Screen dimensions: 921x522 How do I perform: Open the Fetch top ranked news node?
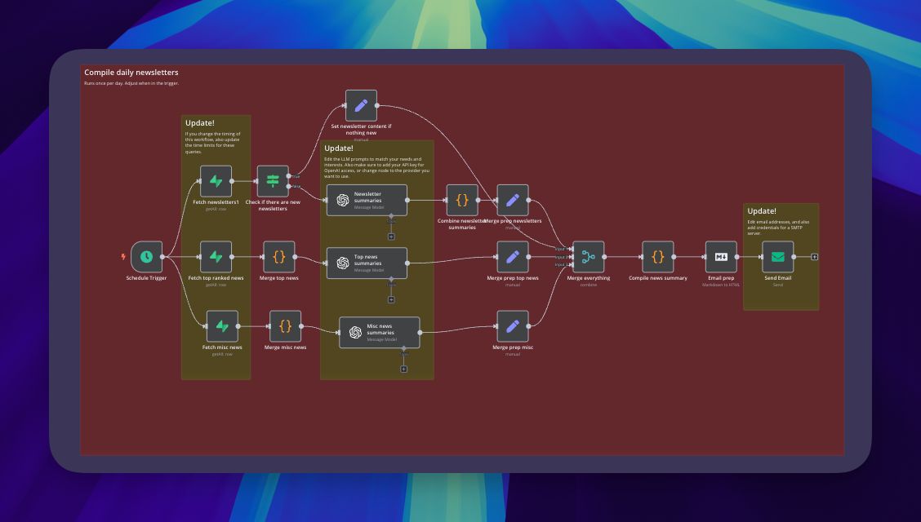216,257
